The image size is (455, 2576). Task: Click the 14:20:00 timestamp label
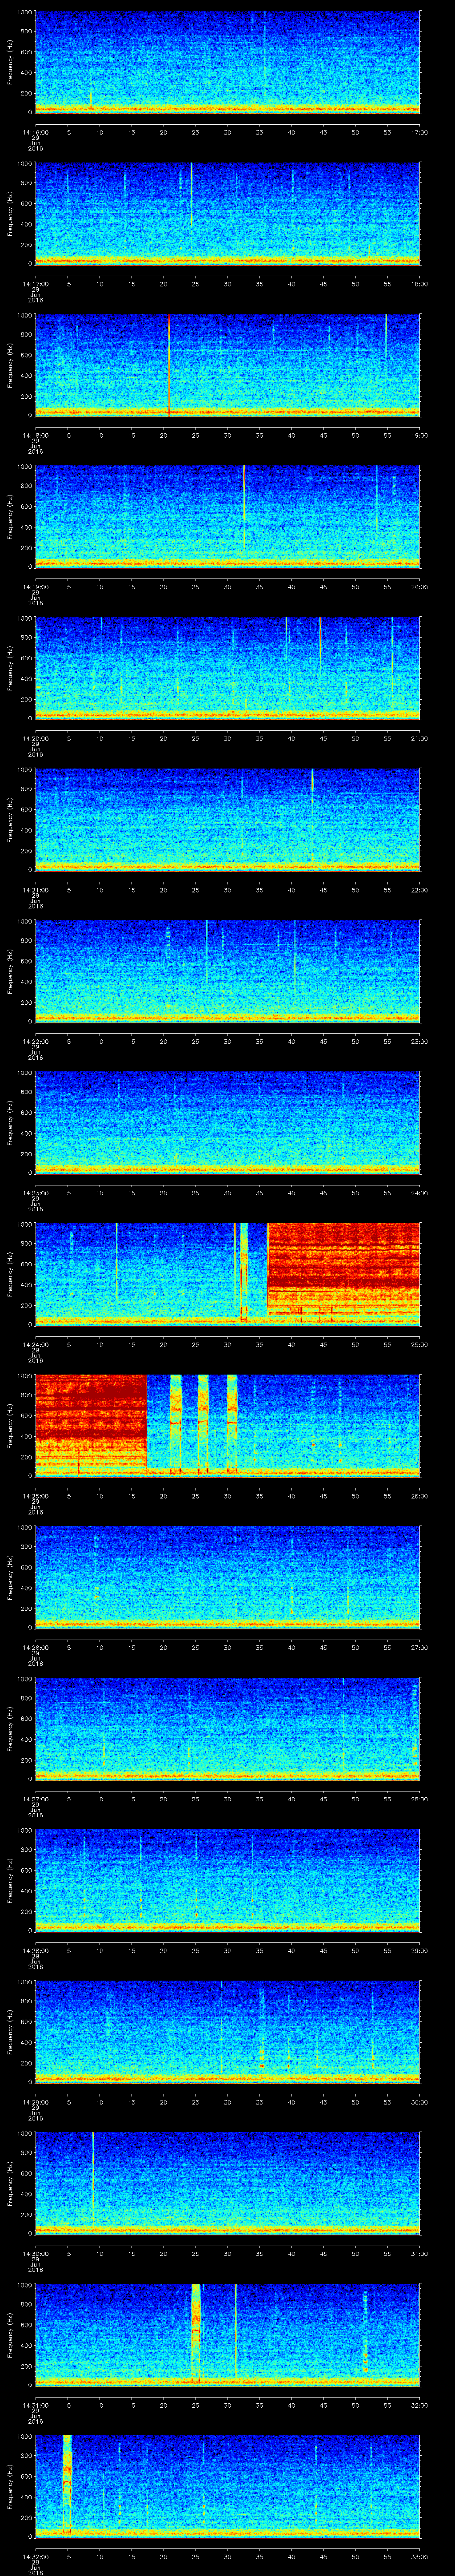pyautogui.click(x=35, y=738)
